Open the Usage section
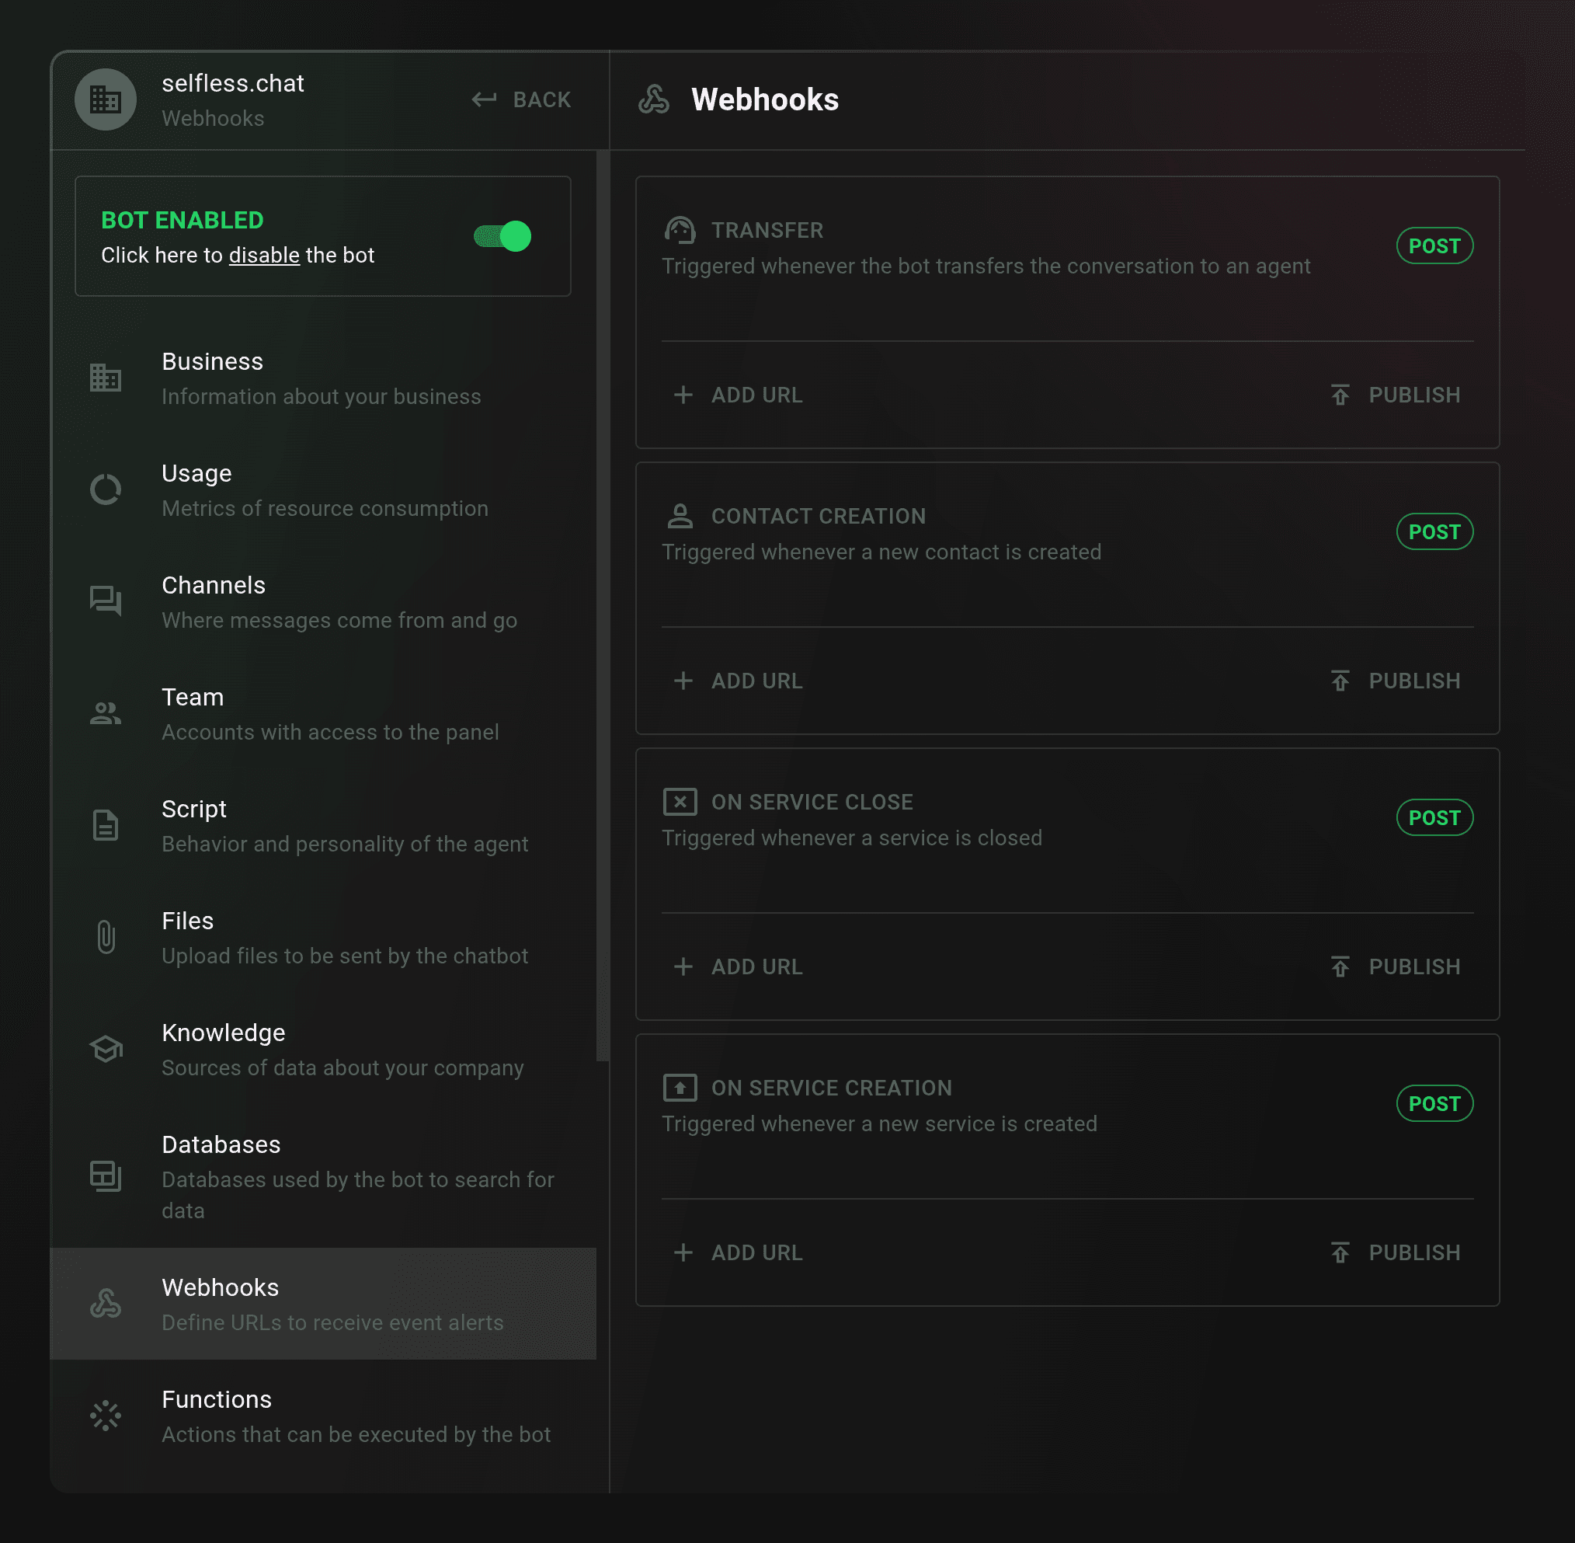The width and height of the screenshot is (1575, 1543). coord(323,489)
